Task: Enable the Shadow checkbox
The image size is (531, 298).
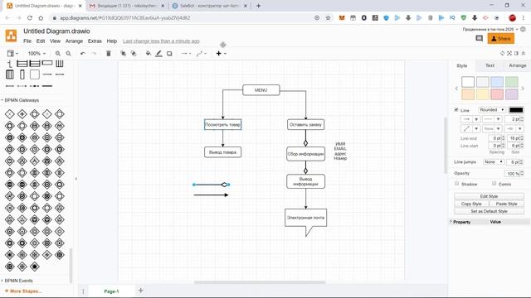Action: point(456,184)
